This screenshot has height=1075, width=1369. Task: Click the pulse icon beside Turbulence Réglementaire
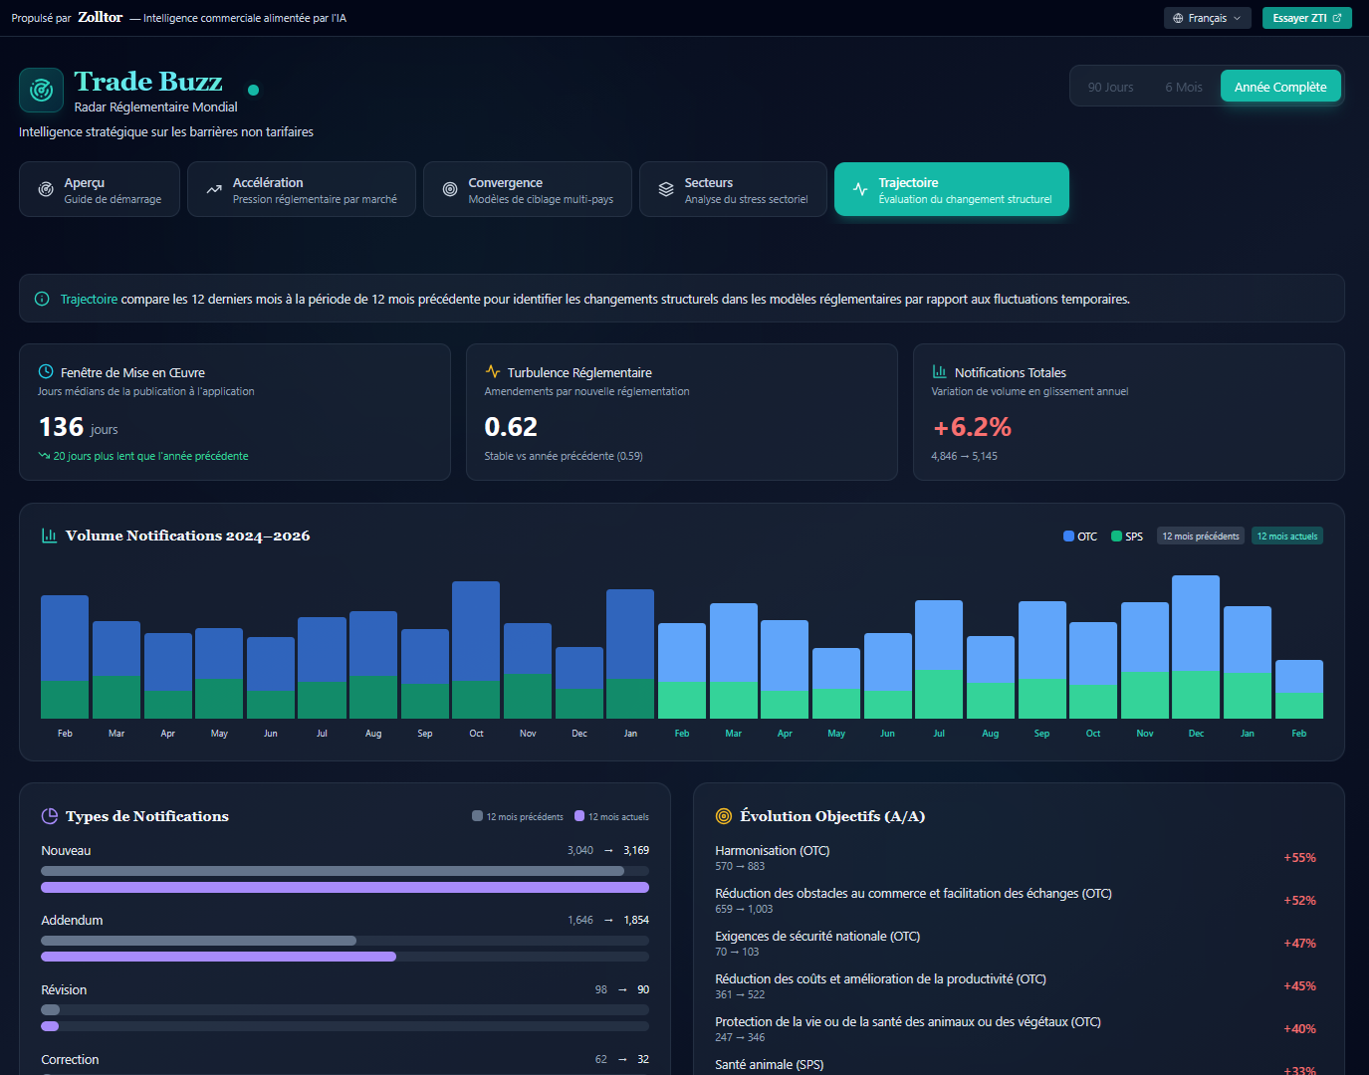[x=492, y=370]
